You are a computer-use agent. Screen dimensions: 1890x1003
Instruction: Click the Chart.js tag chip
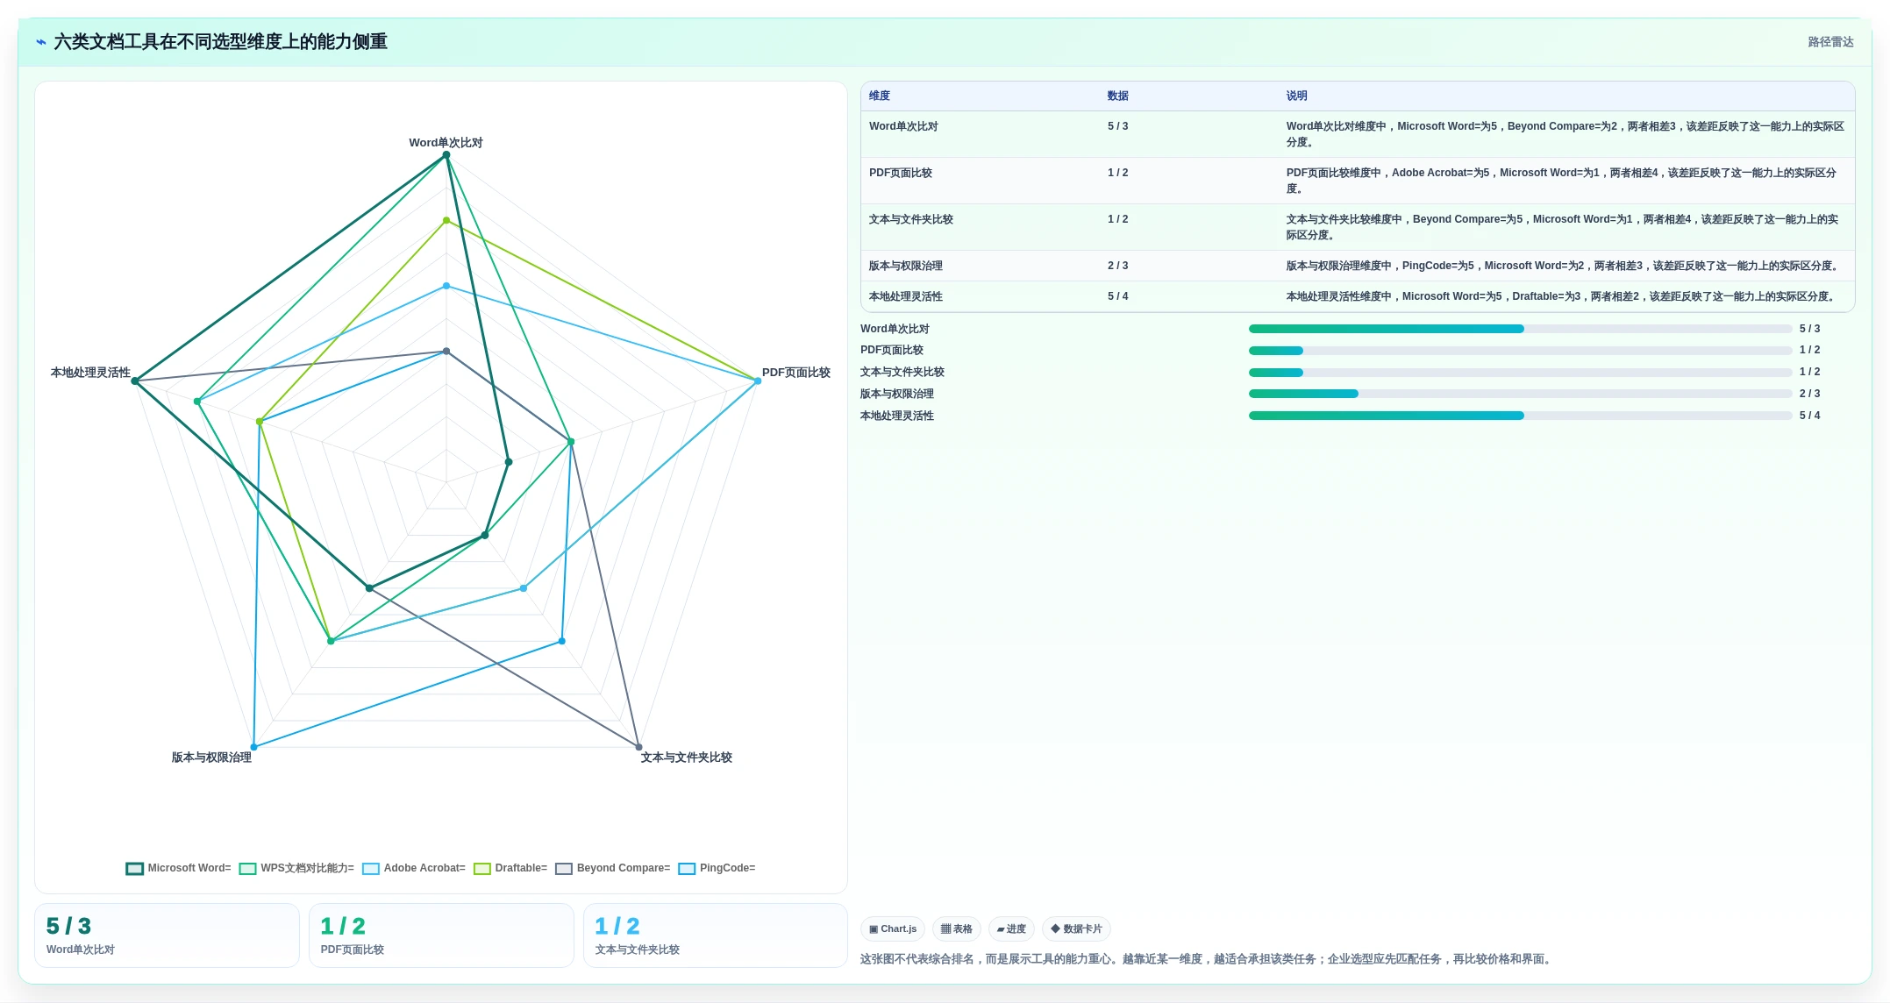tap(893, 928)
